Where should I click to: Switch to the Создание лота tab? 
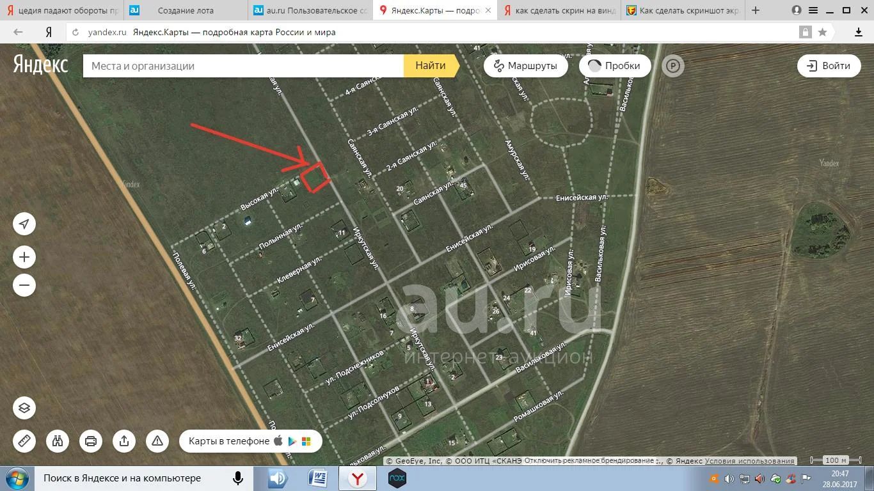click(x=186, y=11)
